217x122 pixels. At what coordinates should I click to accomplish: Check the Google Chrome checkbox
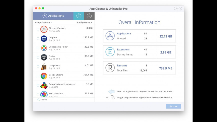(x=38, y=76)
